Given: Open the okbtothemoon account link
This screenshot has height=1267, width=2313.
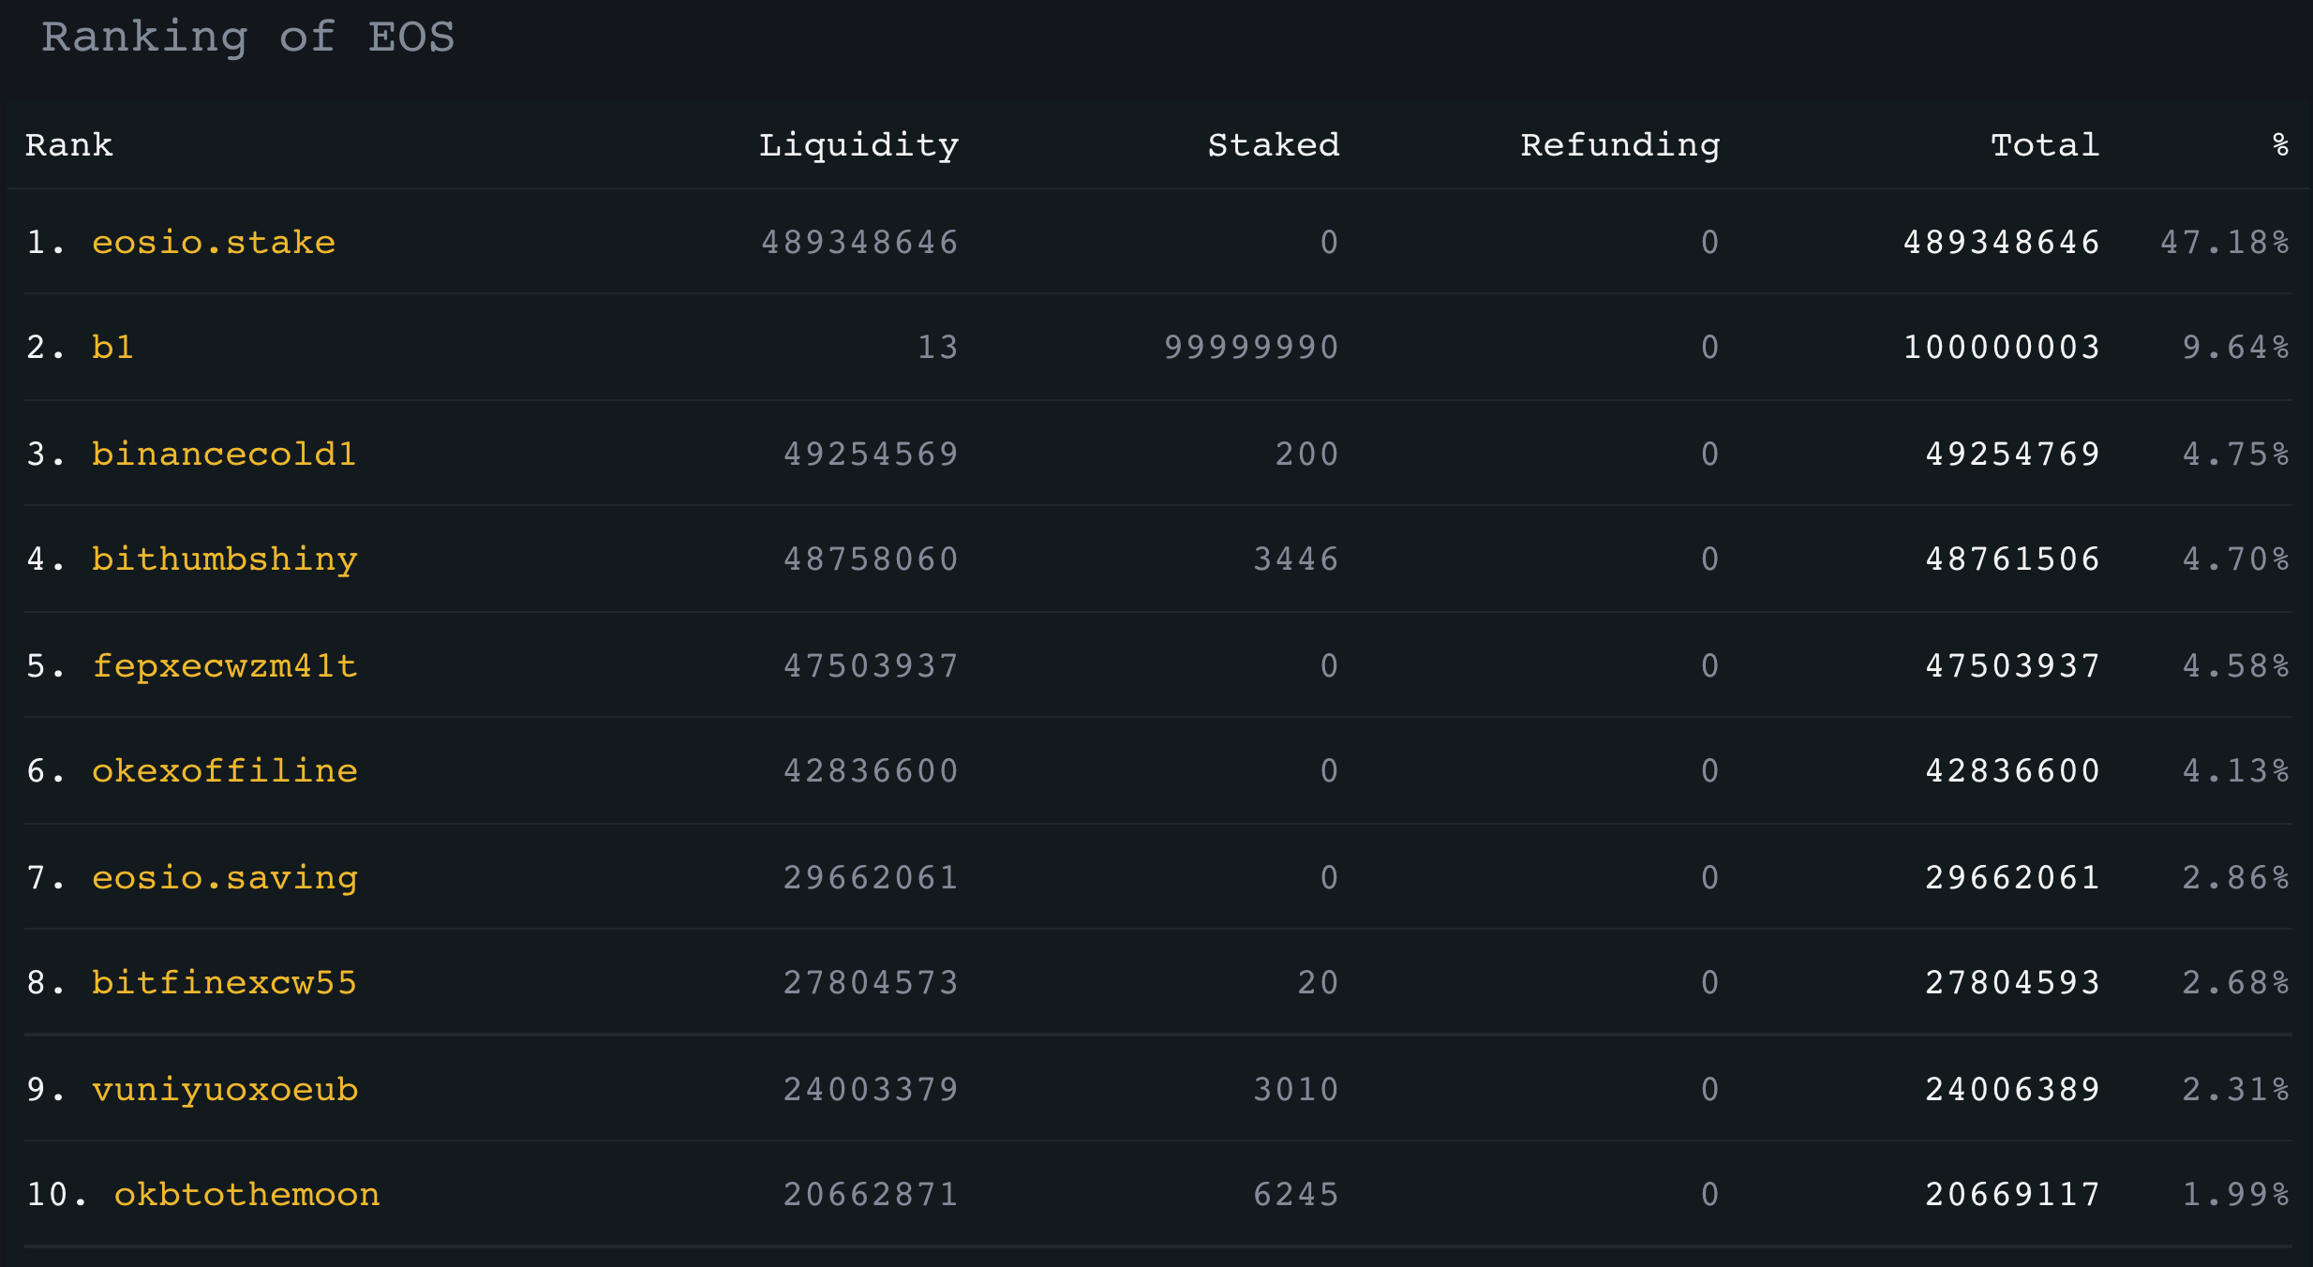Looking at the screenshot, I should click(x=247, y=1194).
